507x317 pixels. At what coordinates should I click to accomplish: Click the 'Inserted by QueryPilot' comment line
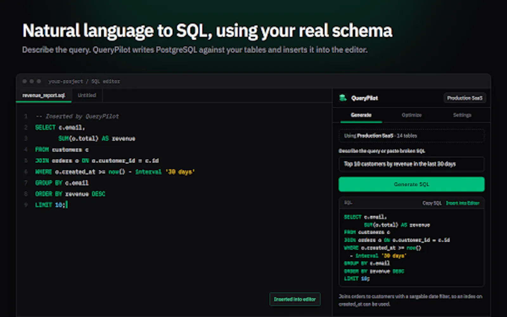click(77, 116)
